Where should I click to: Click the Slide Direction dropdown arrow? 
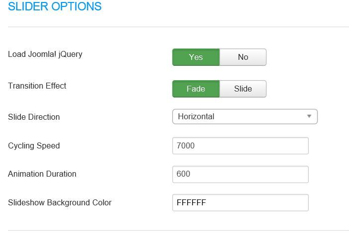coord(309,116)
